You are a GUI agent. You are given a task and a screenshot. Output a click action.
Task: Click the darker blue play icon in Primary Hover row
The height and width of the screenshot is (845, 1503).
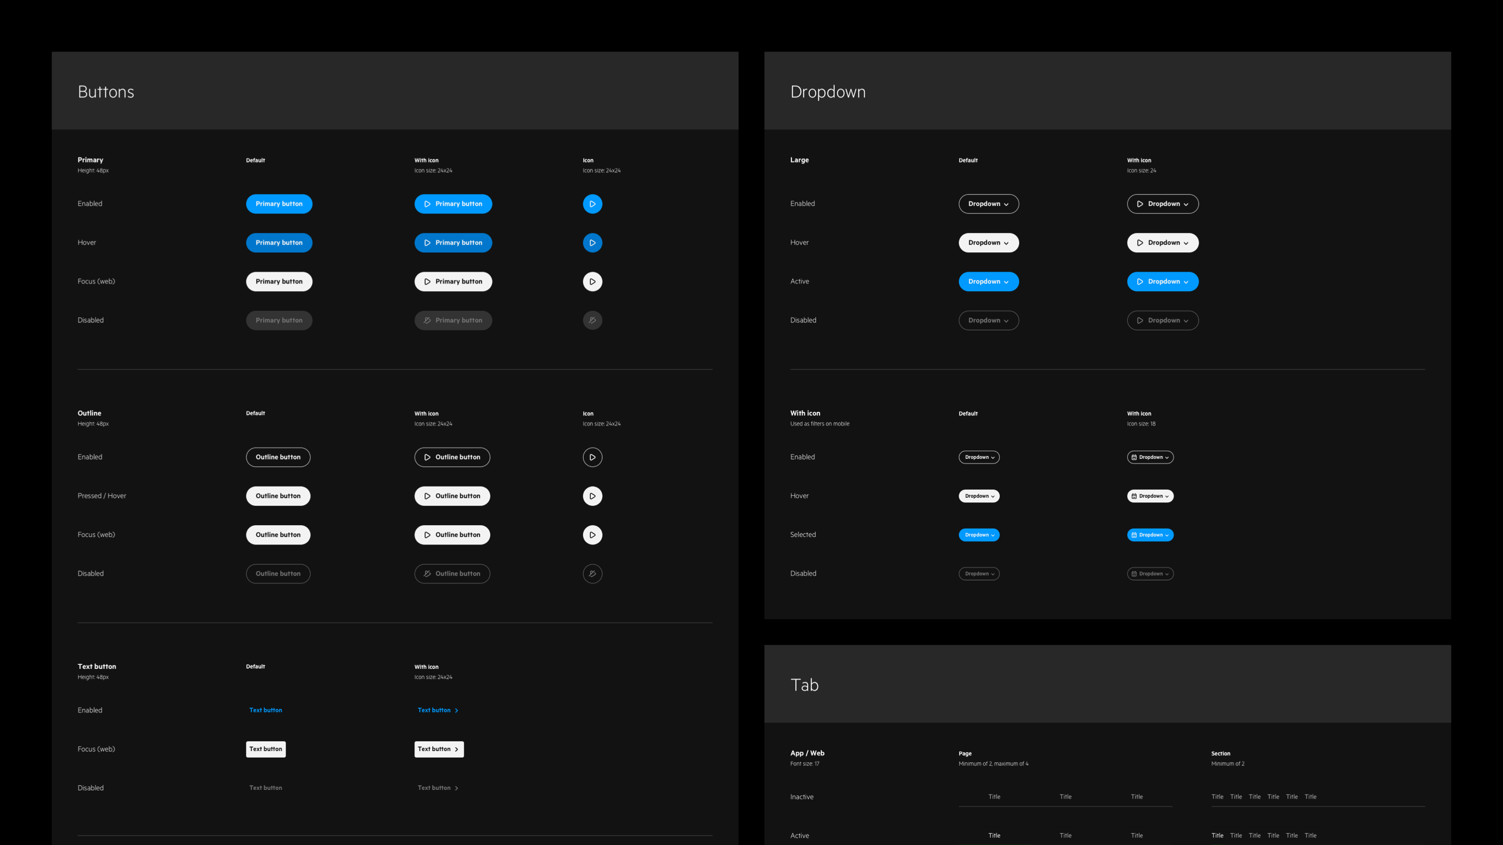coord(592,242)
